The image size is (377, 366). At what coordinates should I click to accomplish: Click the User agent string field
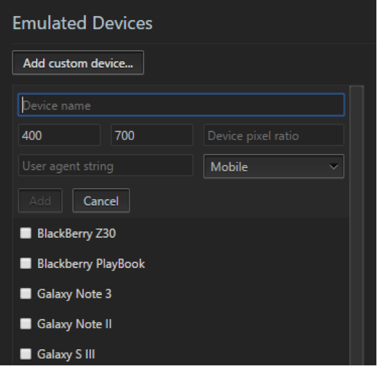coord(106,165)
